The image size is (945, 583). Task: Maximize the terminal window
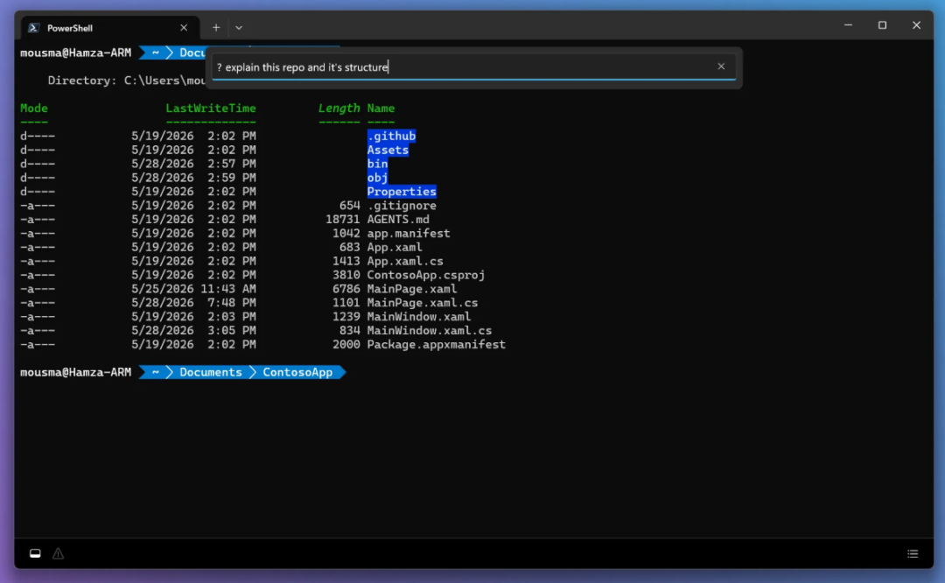click(882, 25)
